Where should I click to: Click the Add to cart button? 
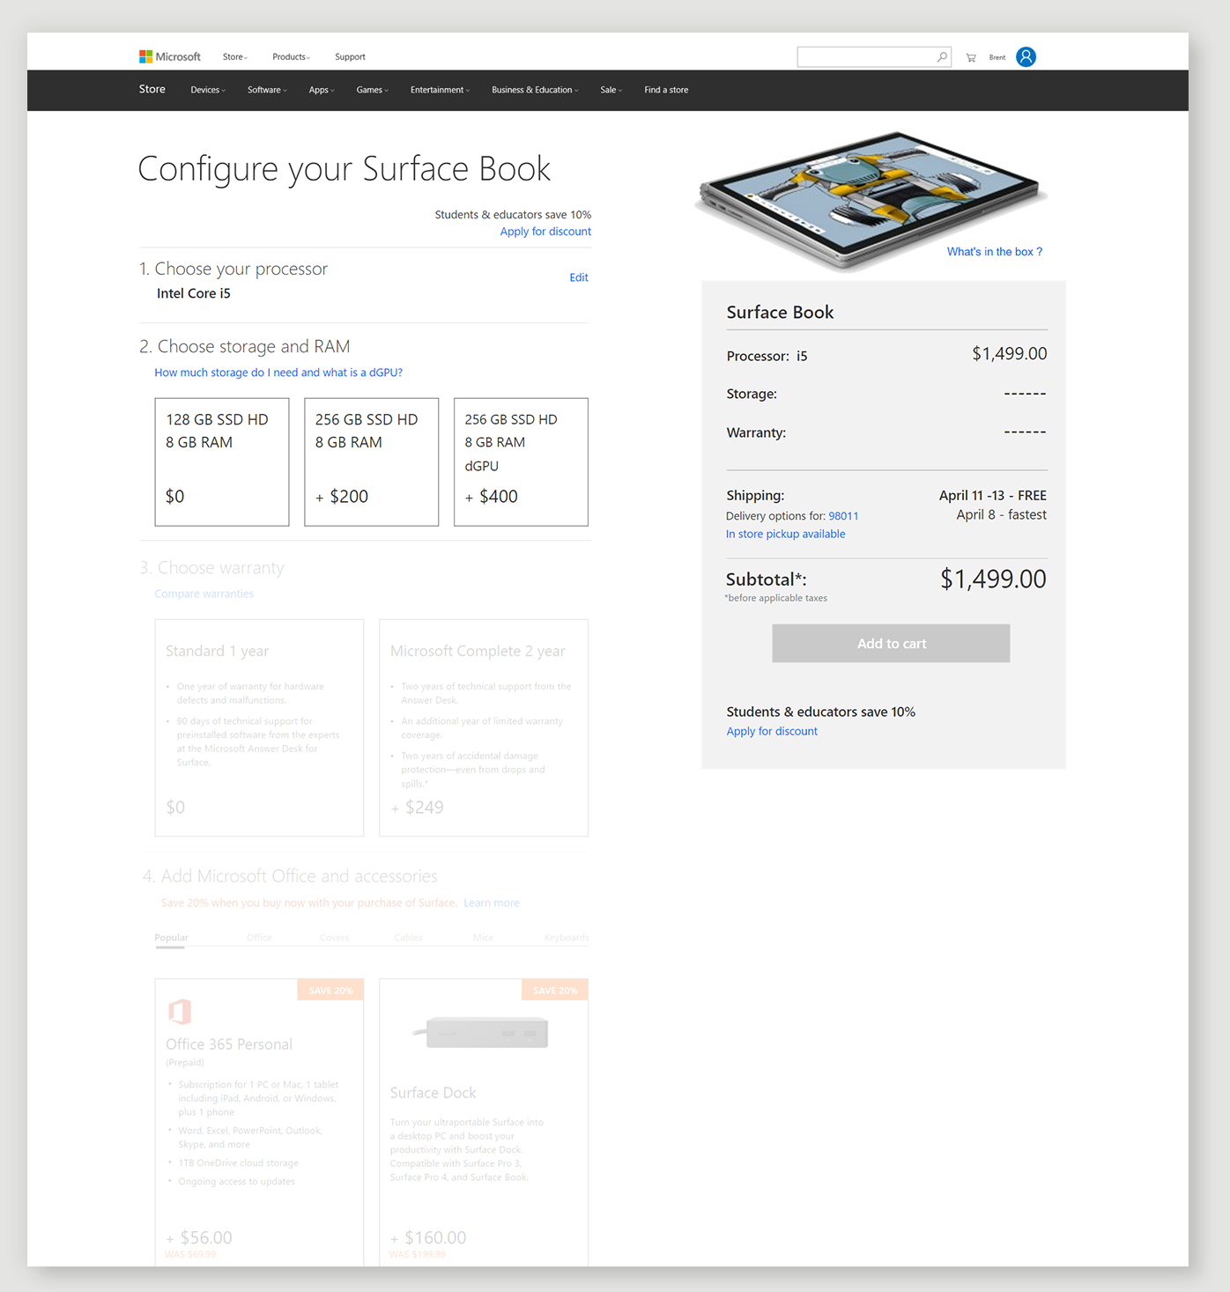891,644
